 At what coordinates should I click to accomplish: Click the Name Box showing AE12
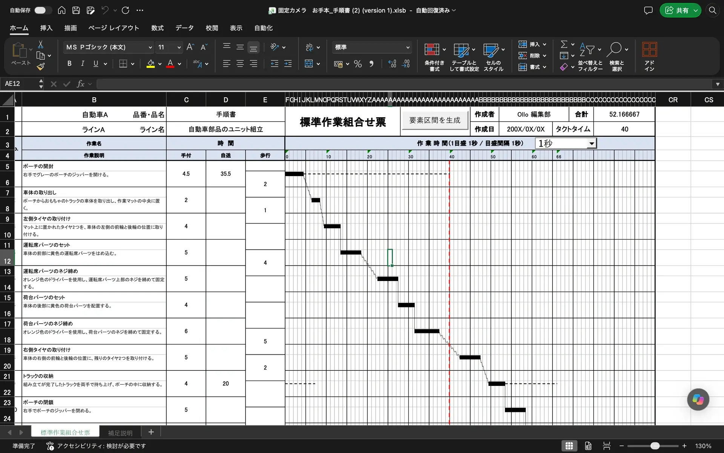click(20, 84)
